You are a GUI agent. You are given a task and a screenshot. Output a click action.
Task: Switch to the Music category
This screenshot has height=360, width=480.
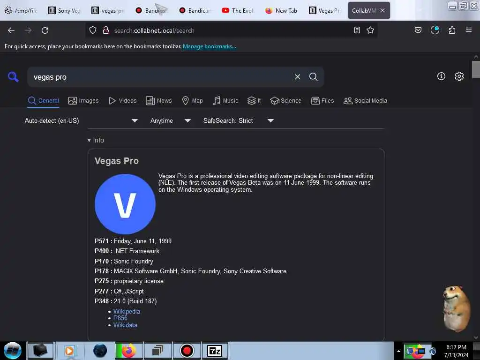click(x=225, y=100)
